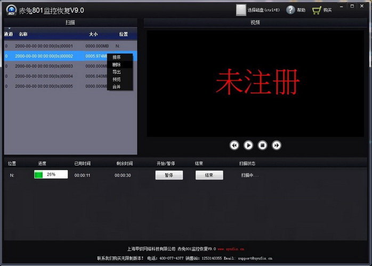Screen dimensions: 372x266
Task: Click the 暂停 pause scan button
Action: (x=169, y=175)
